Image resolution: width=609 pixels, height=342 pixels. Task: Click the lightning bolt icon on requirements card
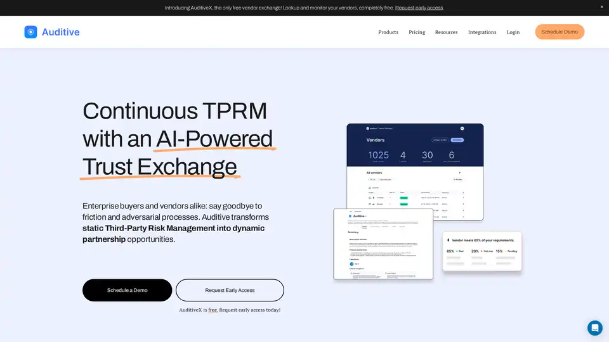[x=449, y=240]
